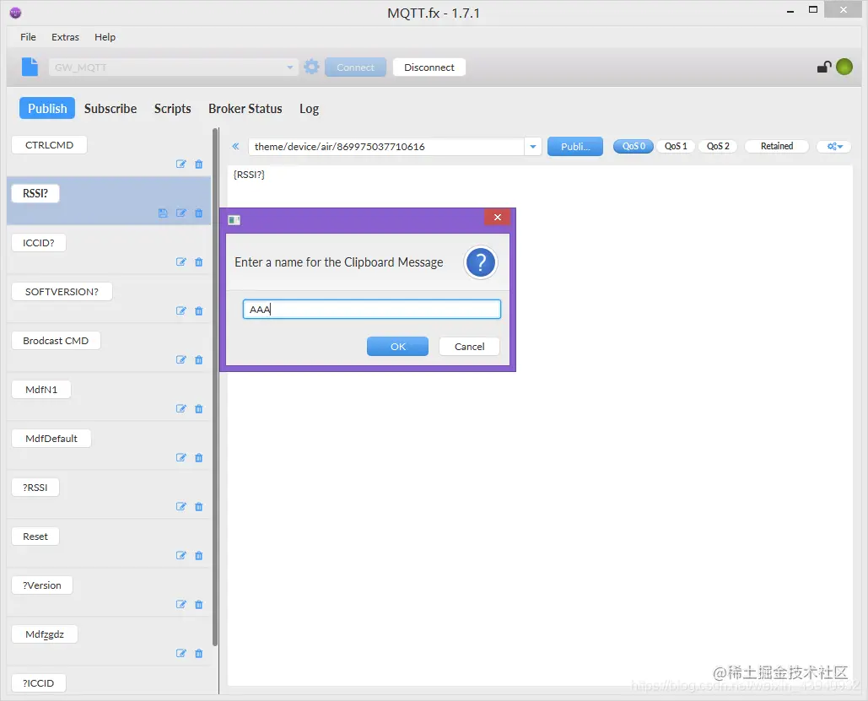This screenshot has height=701, width=868.
Task: Edit the MdfDefault saved message
Action: pos(181,457)
